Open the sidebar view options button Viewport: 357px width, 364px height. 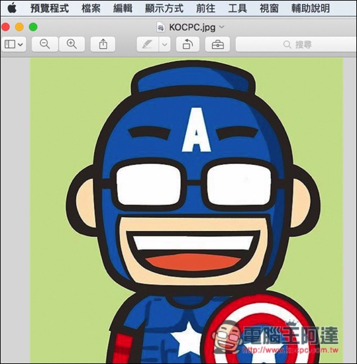tap(14, 44)
